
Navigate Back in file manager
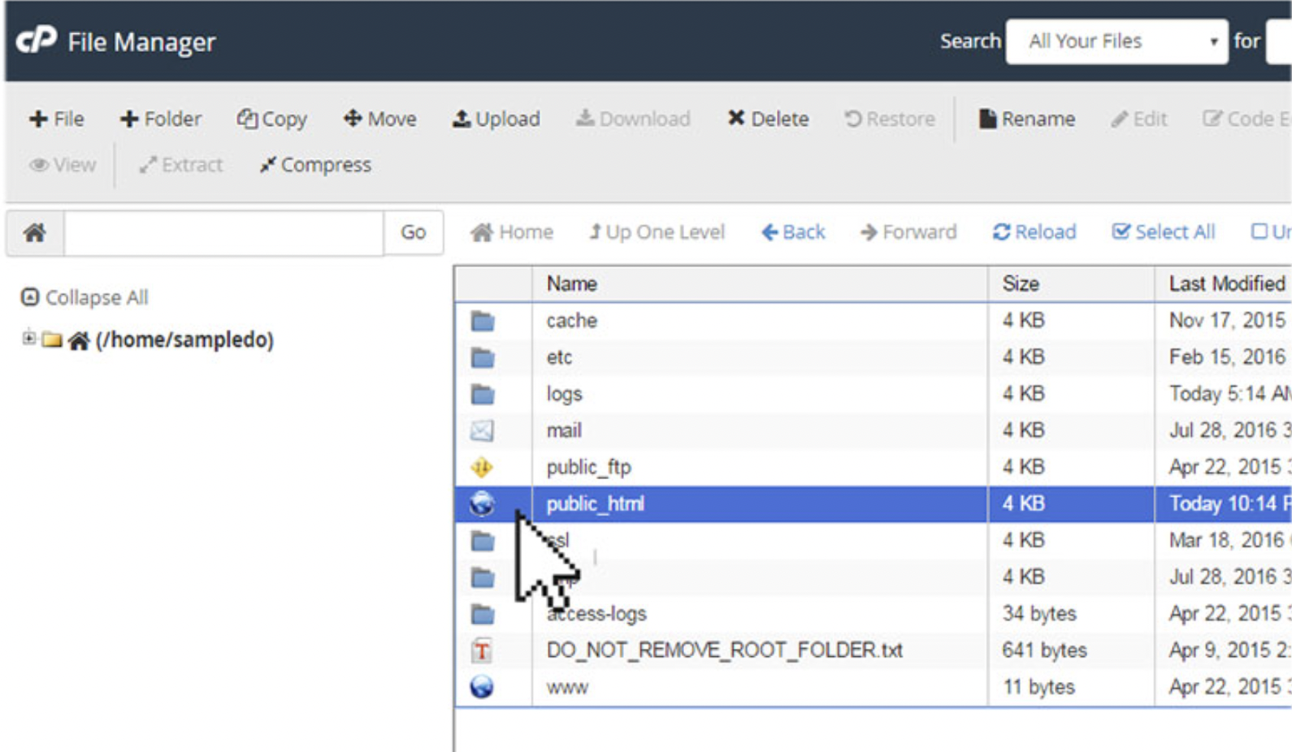[x=793, y=232]
